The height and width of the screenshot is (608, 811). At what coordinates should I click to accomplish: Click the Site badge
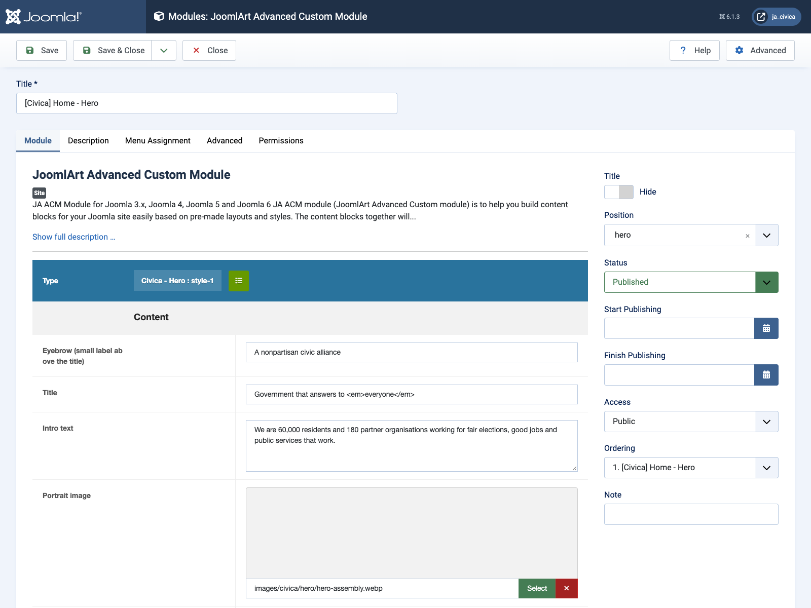tap(40, 193)
